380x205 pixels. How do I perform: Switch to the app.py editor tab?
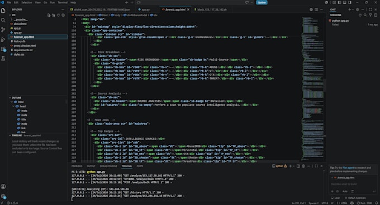click(146, 9)
